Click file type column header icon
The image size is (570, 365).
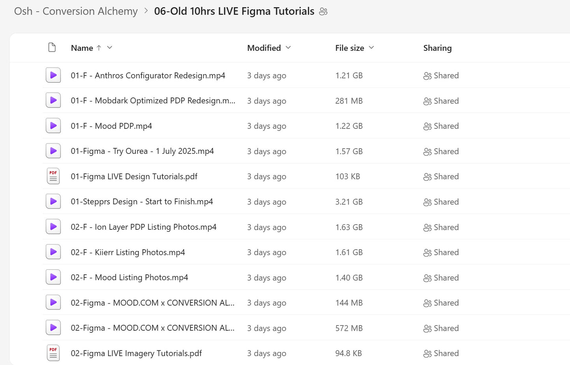pyautogui.click(x=52, y=48)
